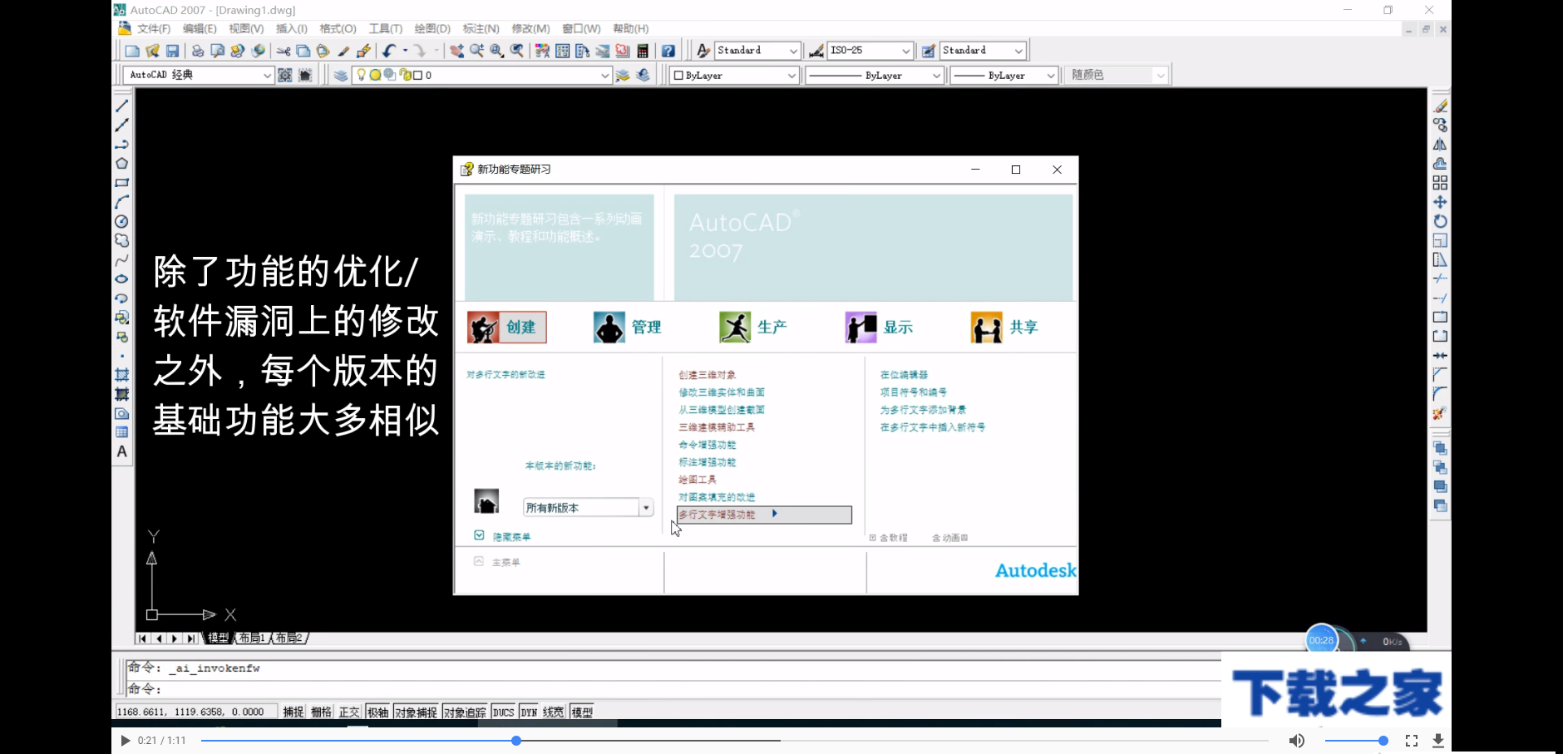Open the Layer Properties Manager icon
The height and width of the screenshot is (754, 1563).
(341, 75)
